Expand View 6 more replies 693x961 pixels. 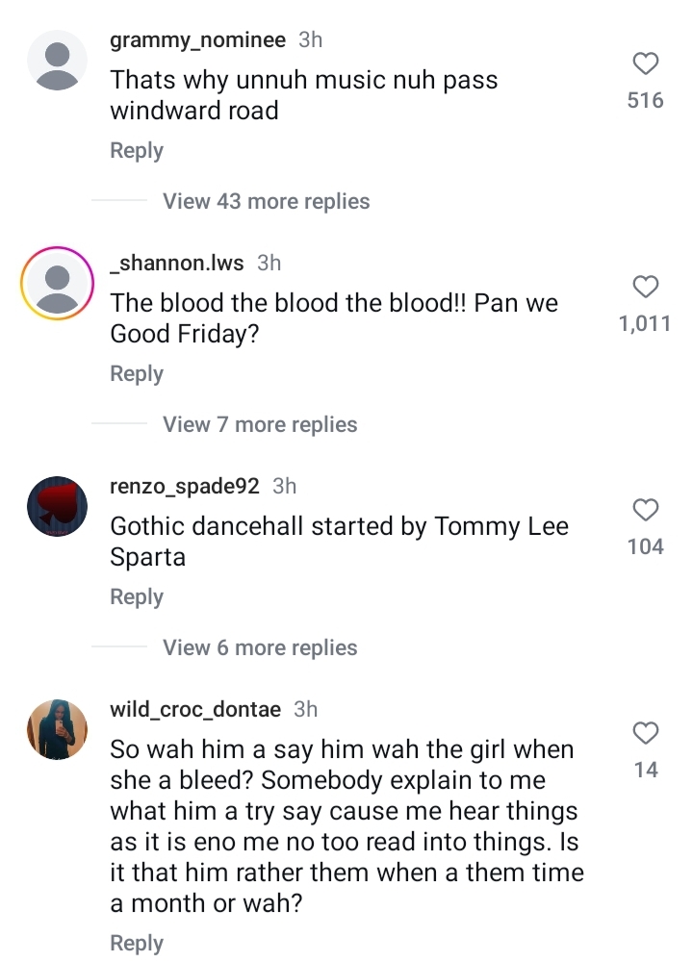click(260, 647)
